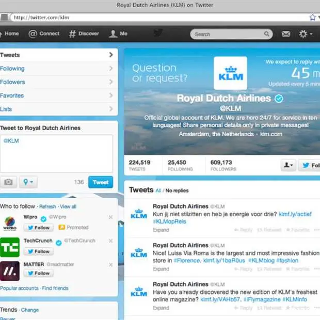Image resolution: width=320 pixels, height=320 pixels.
Task: Follow Wipro
Action: (39, 228)
